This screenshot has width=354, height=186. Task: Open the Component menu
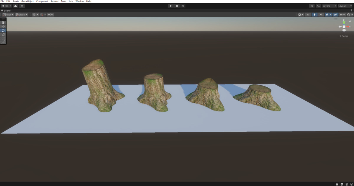42,1
